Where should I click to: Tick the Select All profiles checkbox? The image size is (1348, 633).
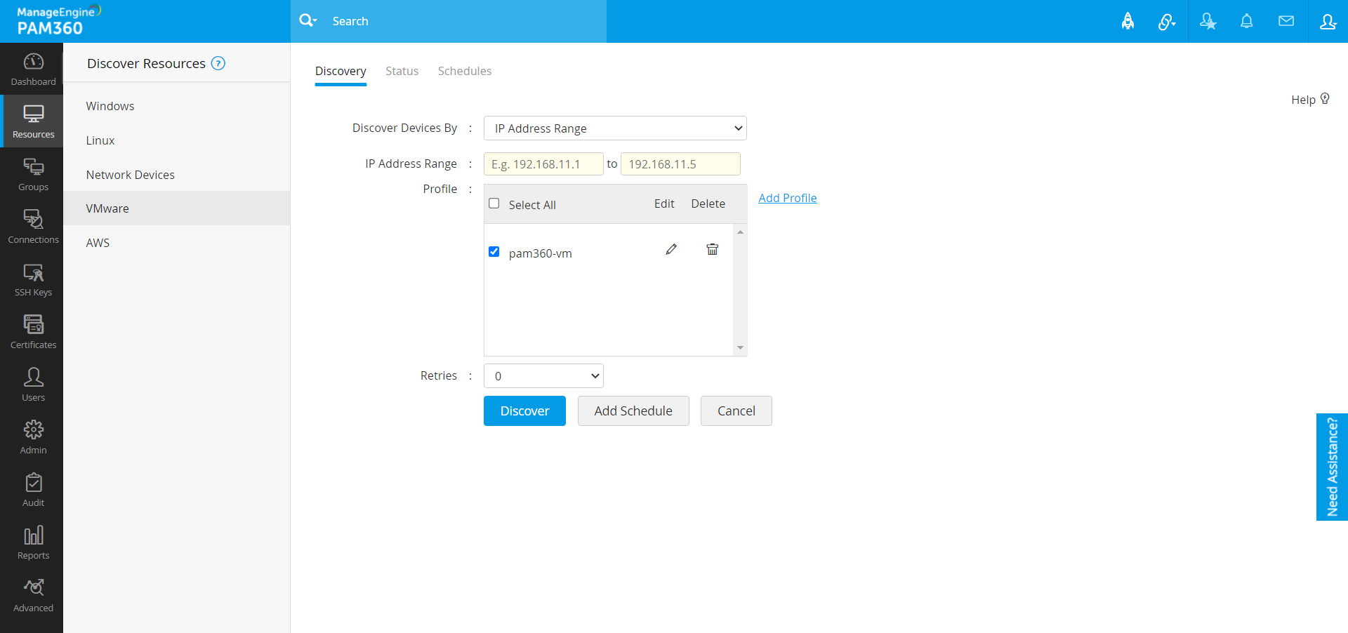click(x=494, y=204)
